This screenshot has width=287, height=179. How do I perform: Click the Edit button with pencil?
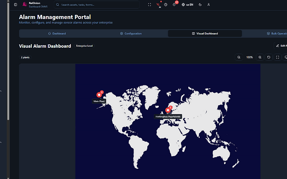point(281,46)
